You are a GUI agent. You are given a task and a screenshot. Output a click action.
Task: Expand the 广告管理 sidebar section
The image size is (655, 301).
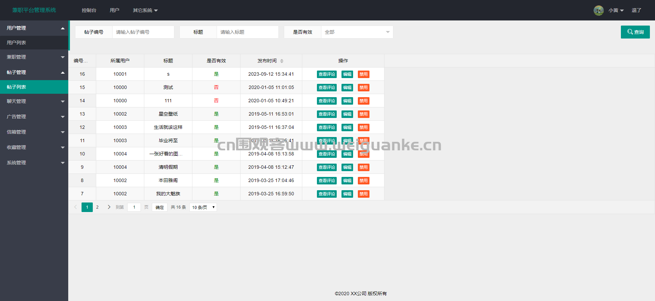[x=34, y=117]
